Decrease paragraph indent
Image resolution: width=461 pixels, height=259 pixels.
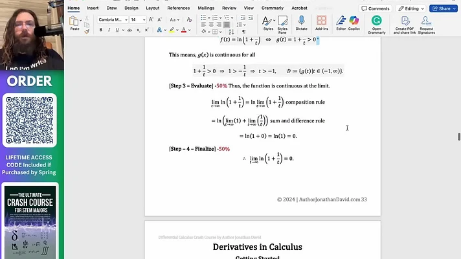point(243,18)
